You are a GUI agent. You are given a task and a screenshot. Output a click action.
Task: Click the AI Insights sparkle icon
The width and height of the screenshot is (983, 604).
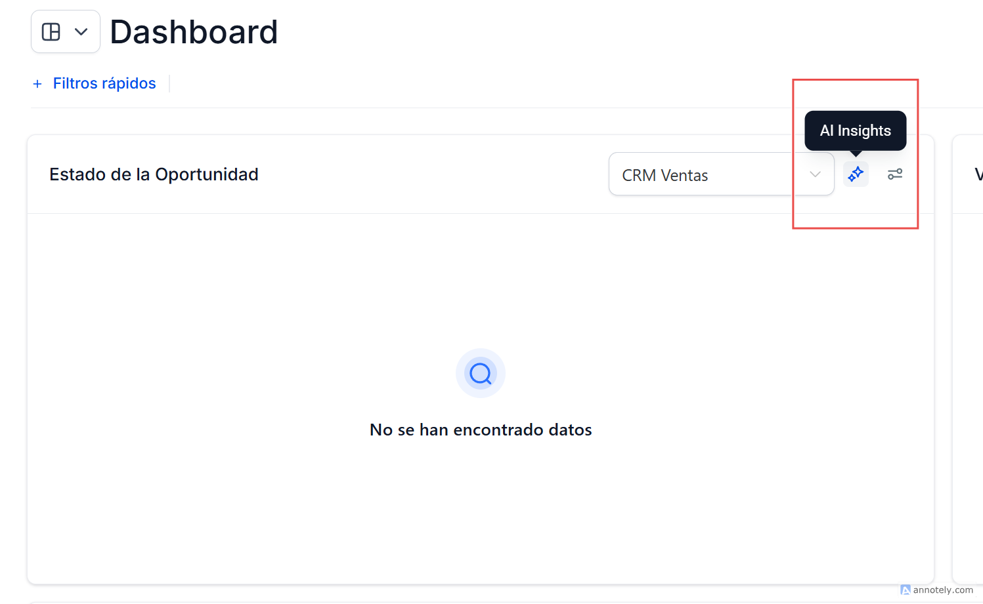click(856, 174)
